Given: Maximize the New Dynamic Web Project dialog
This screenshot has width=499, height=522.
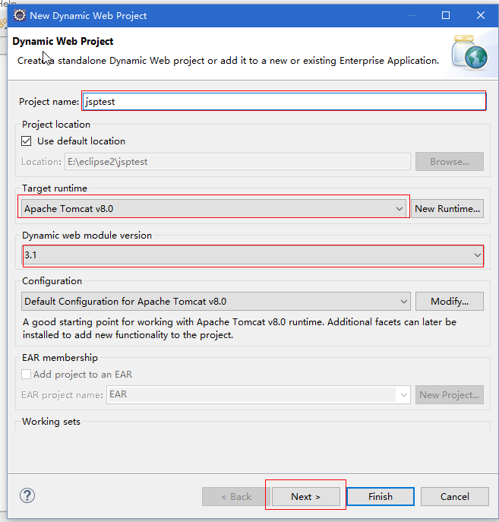Looking at the screenshot, I should tap(446, 15).
